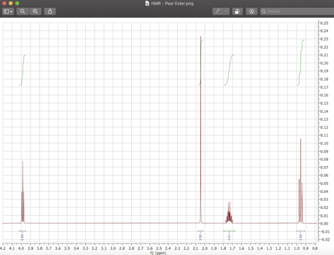Image resolution: width=334 pixels, height=255 pixels.
Task: Click the tall singlet peak near 2.0 ppm
Action: click(200, 130)
